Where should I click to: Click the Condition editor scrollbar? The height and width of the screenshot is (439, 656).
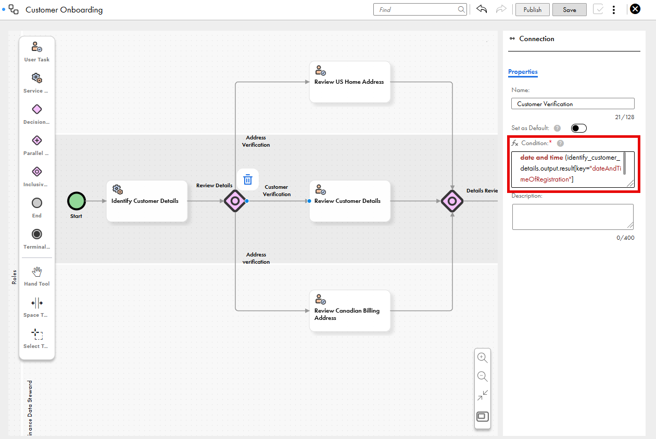coord(624,164)
